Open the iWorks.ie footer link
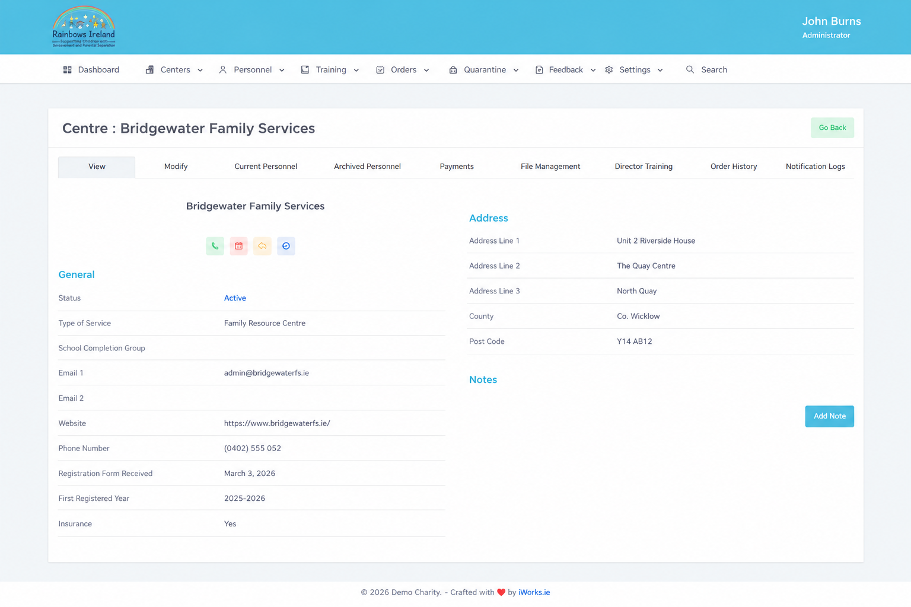Viewport: 911px width, 607px height. coord(534,592)
